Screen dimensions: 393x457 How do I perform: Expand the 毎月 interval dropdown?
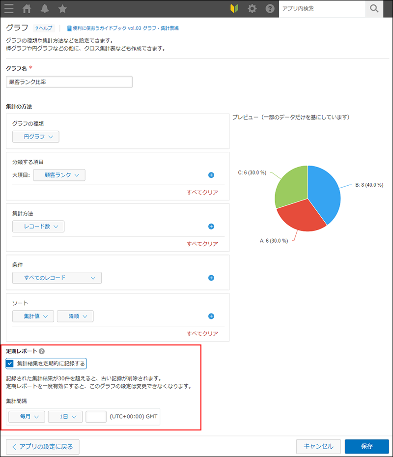(x=27, y=416)
